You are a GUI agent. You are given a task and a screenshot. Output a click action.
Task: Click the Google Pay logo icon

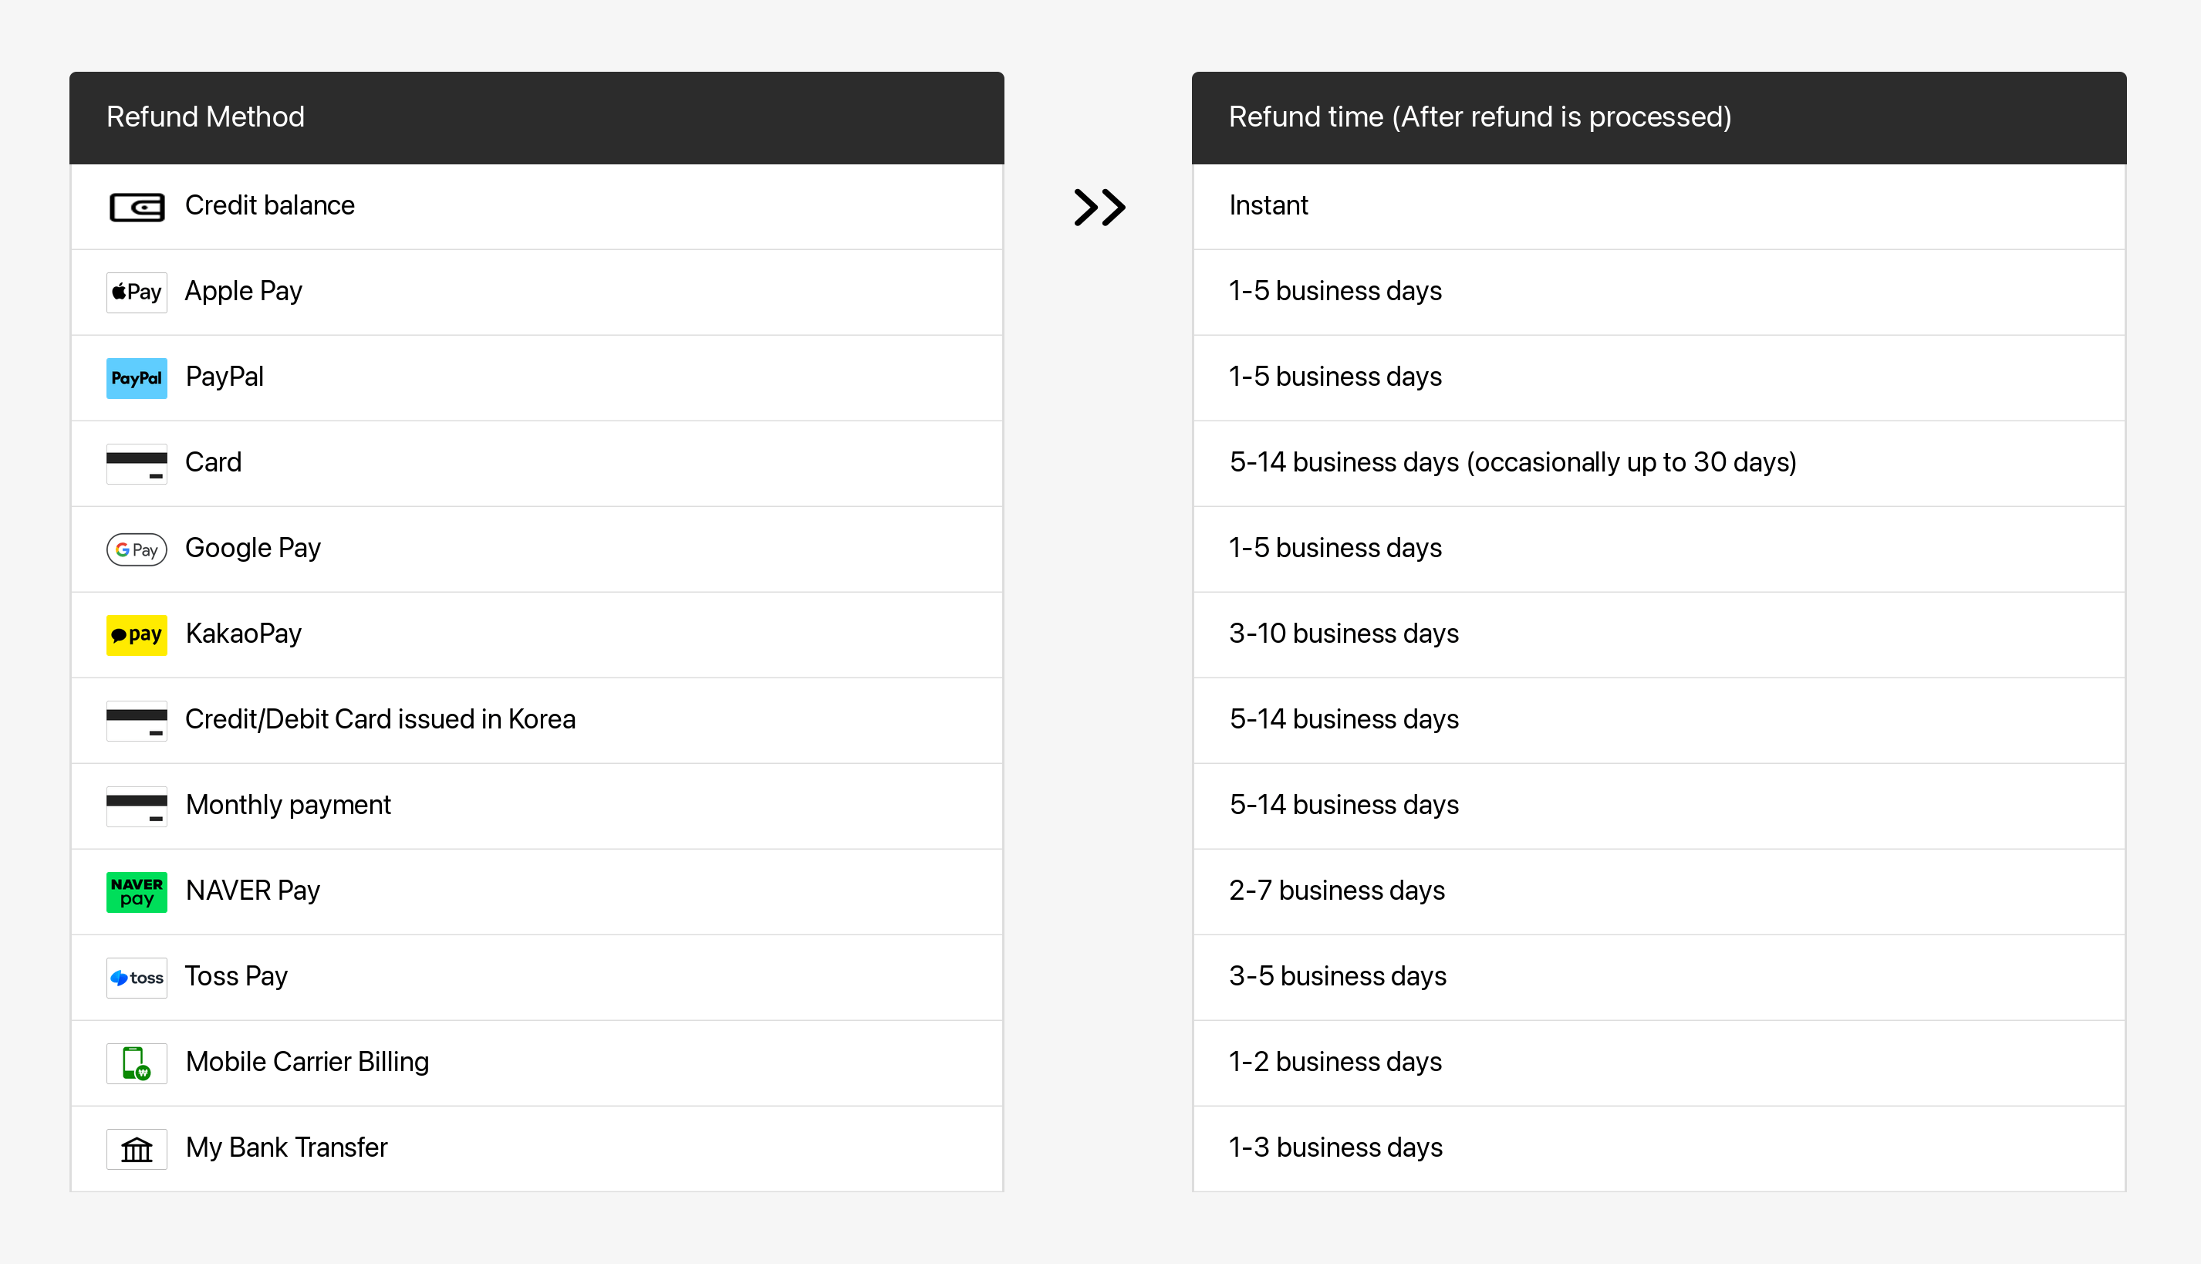tap(137, 549)
